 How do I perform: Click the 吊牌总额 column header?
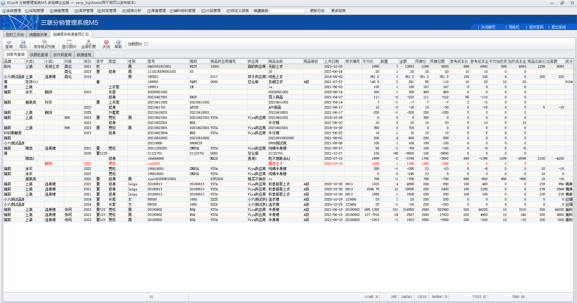tap(439, 61)
